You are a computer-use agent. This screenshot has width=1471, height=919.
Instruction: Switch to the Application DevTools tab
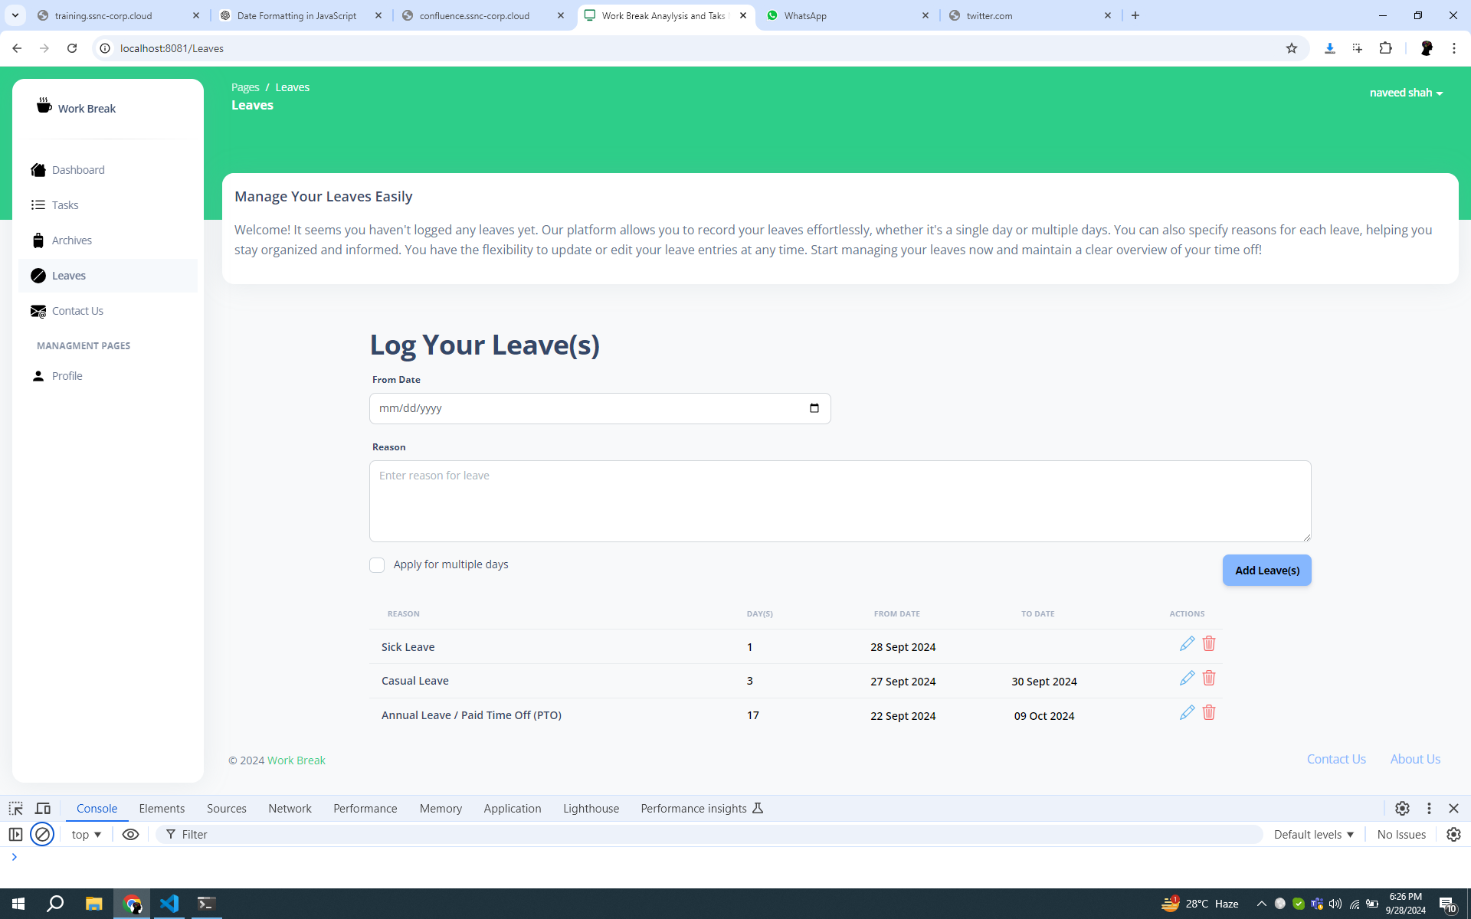point(513,808)
